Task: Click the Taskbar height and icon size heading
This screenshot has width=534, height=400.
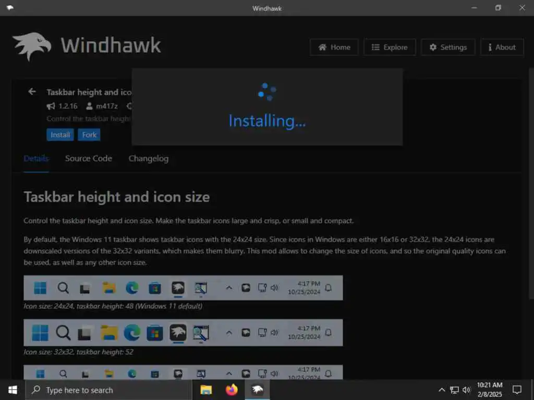Action: coord(117,197)
